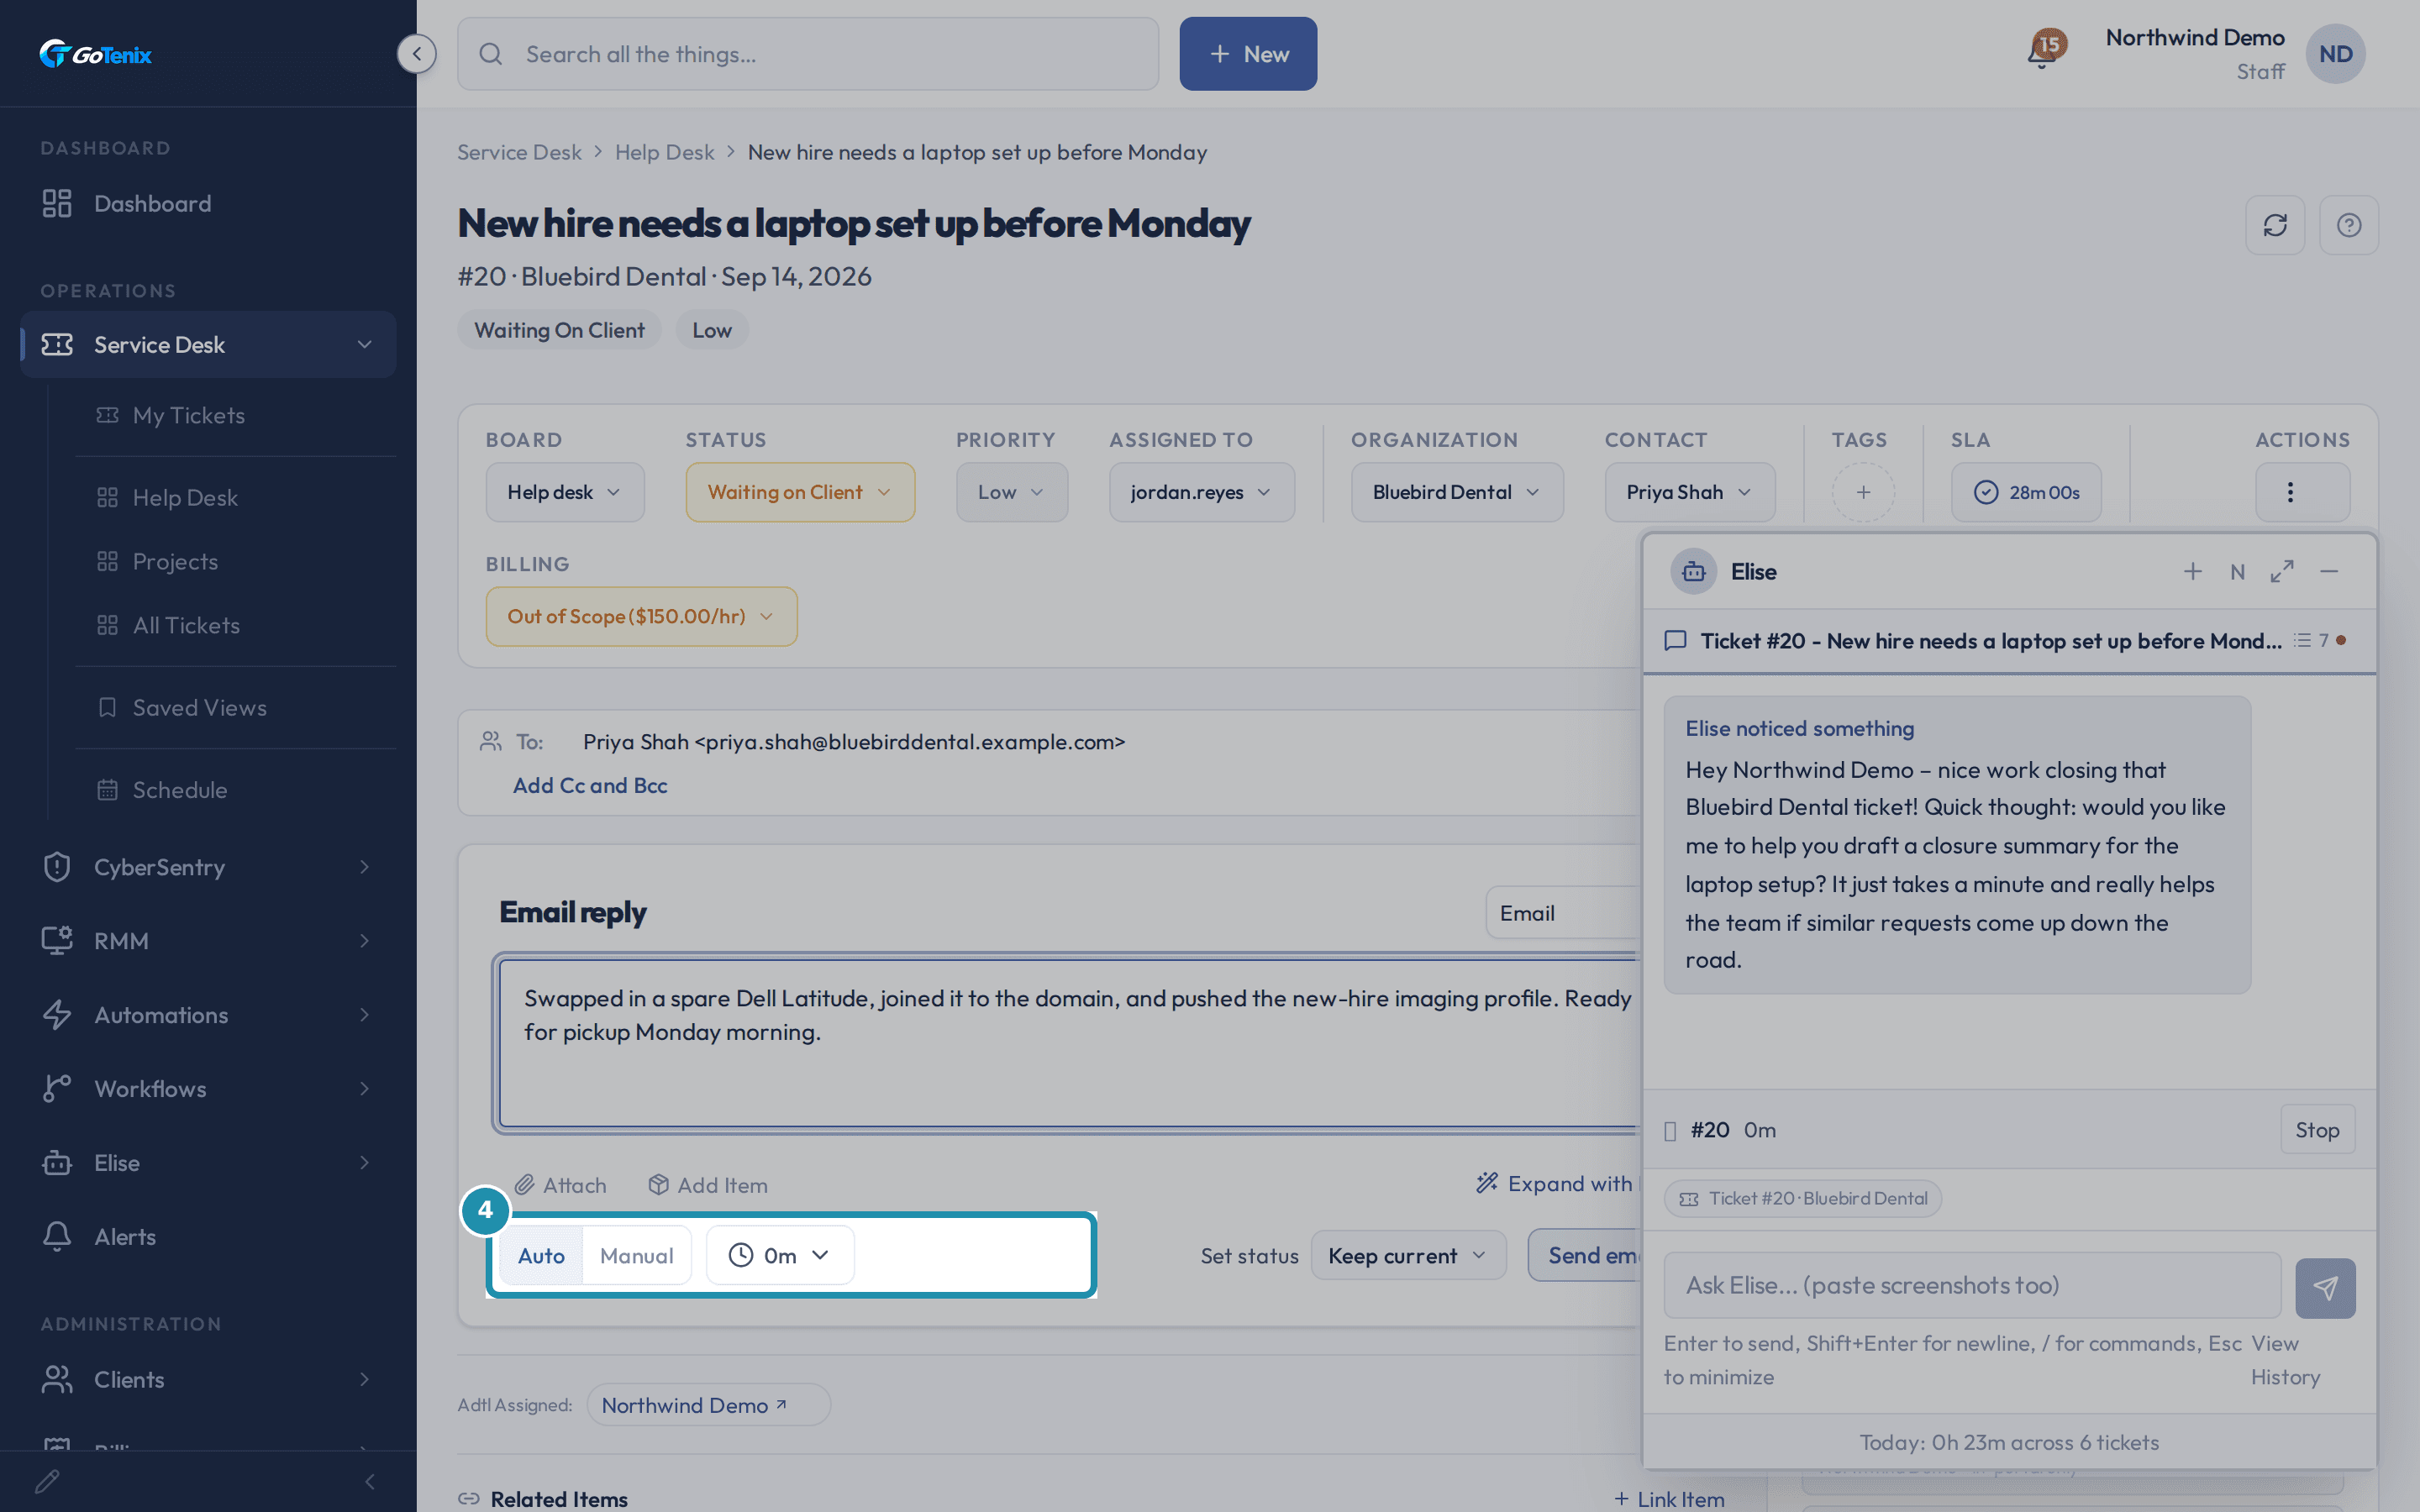
Task: Click Help Desk breadcrumb link
Action: point(664,152)
